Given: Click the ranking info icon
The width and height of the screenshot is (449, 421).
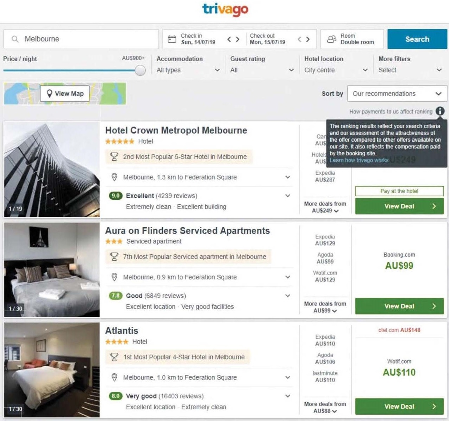Looking at the screenshot, I should coord(440,111).
